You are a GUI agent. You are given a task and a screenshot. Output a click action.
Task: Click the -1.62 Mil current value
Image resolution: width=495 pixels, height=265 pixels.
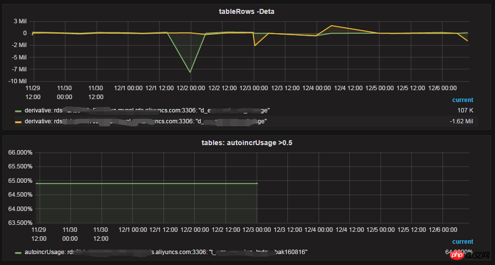461,121
